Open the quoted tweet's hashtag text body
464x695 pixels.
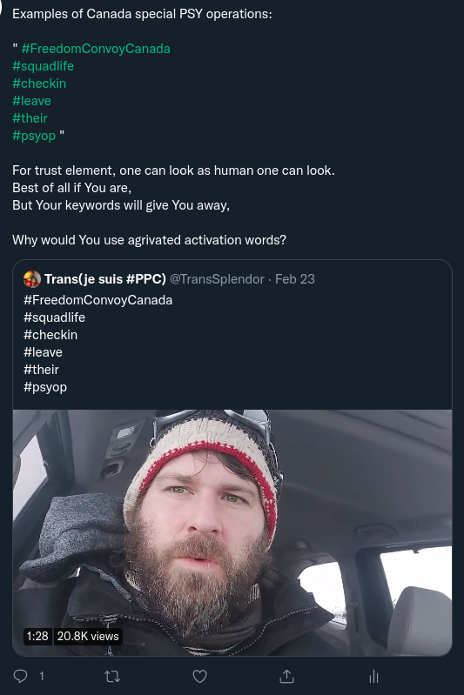coord(98,344)
